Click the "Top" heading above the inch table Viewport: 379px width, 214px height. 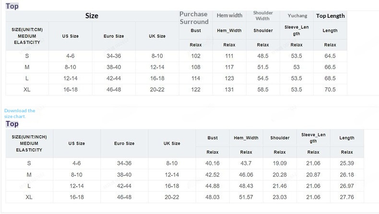[x=12, y=124]
